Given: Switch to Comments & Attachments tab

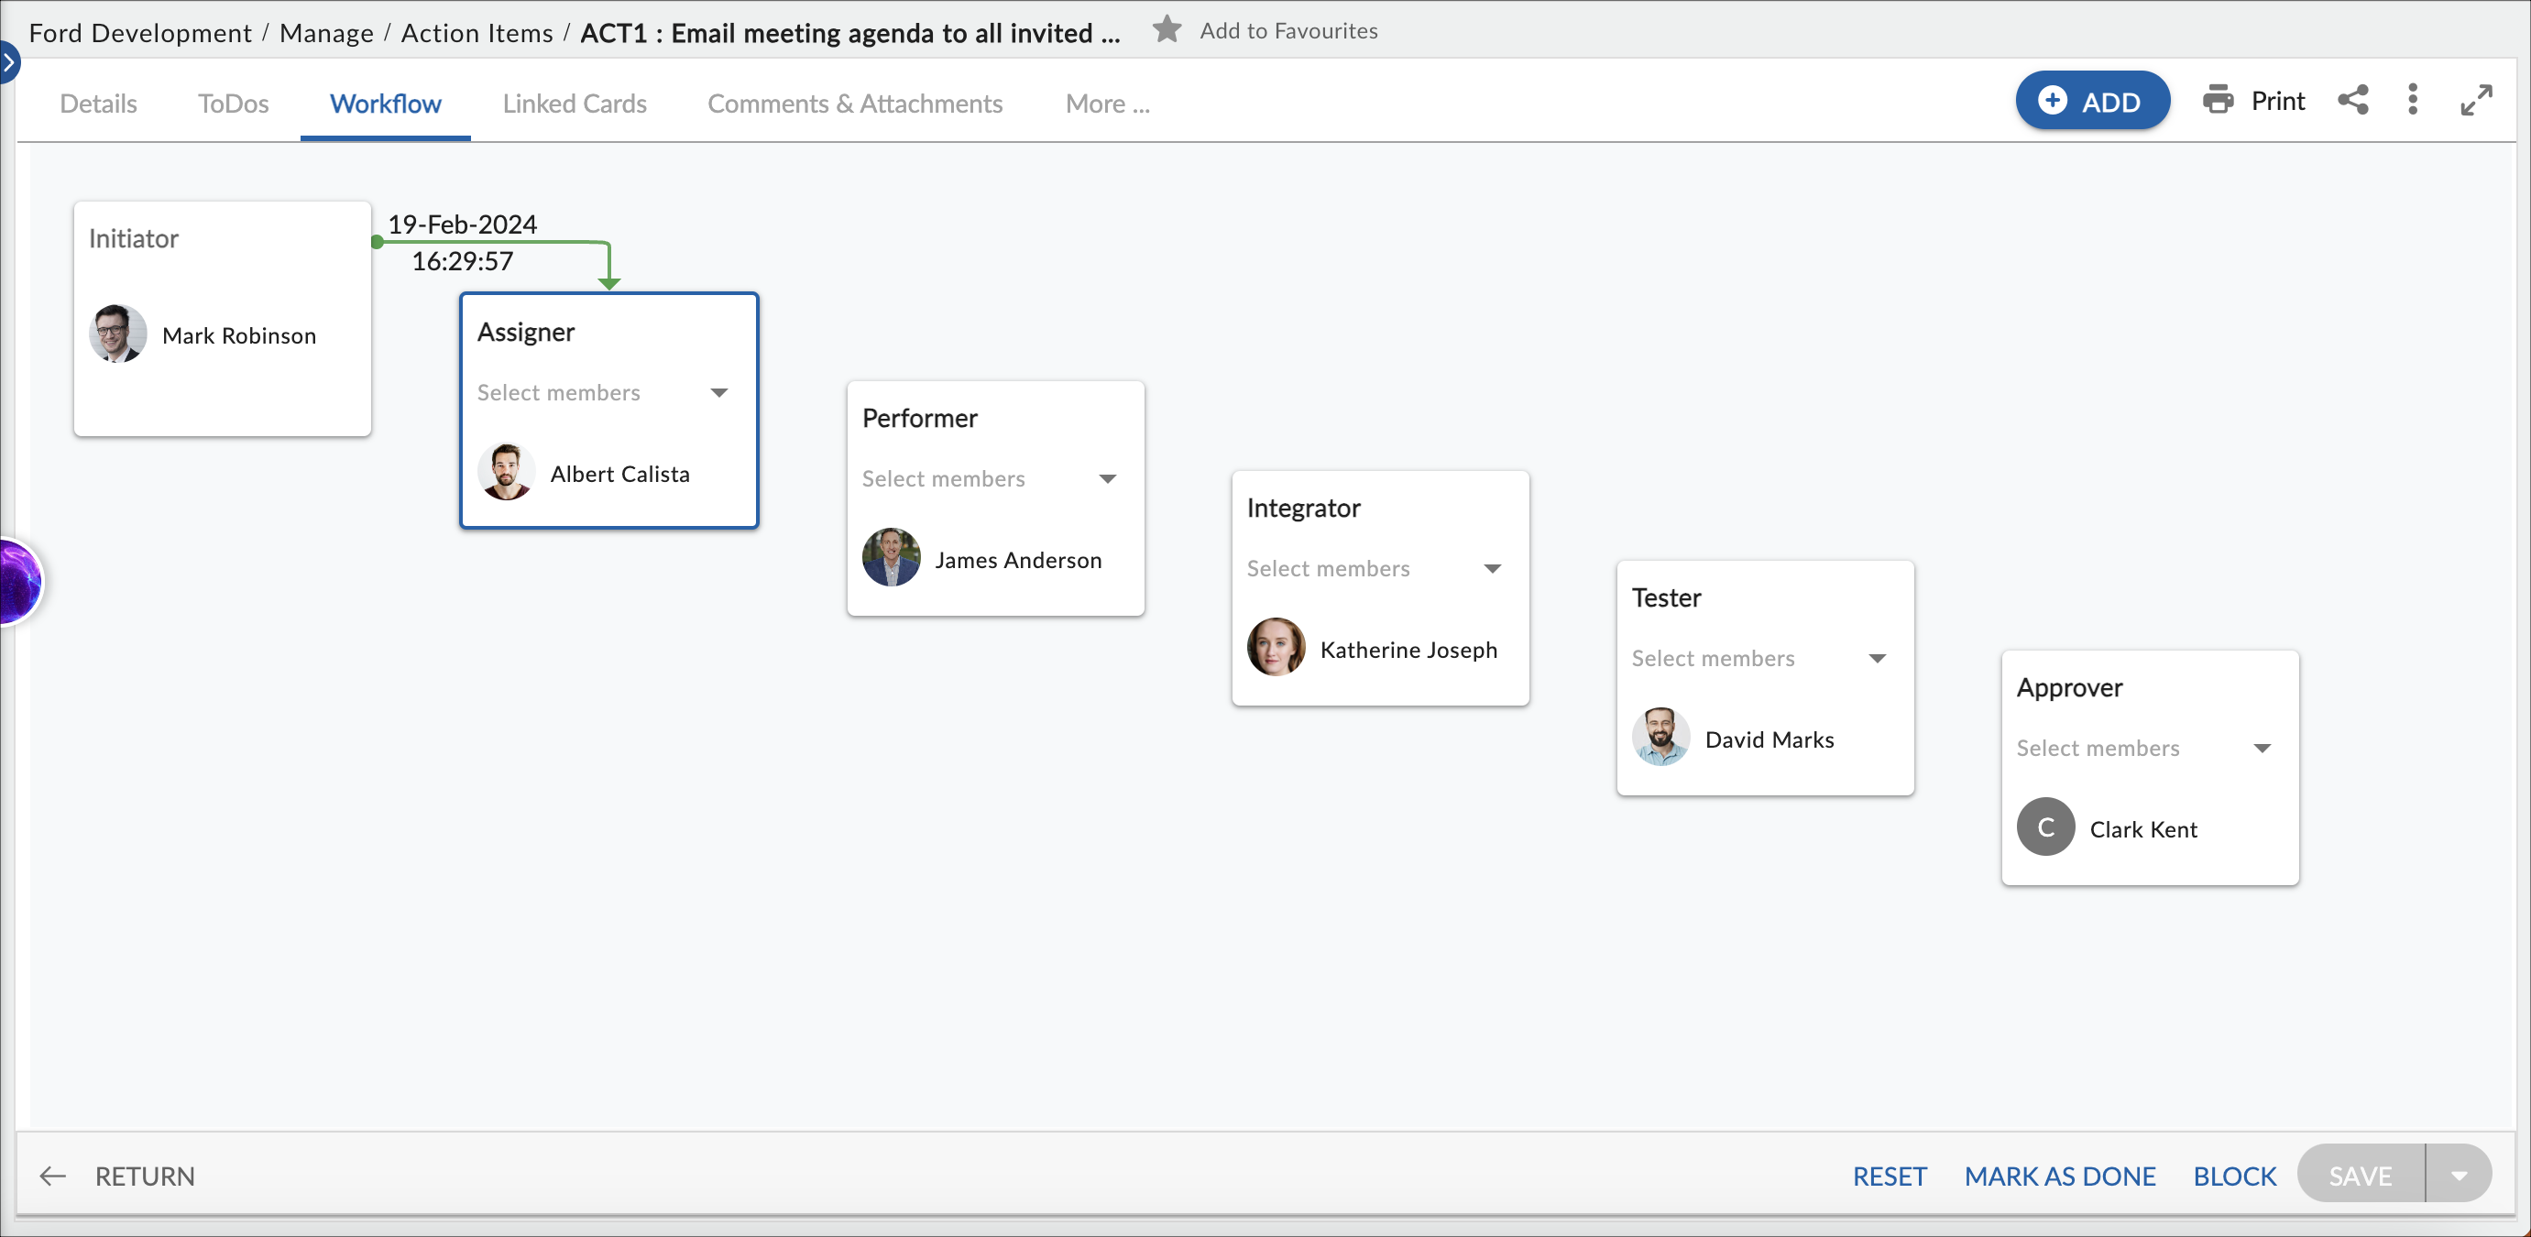Looking at the screenshot, I should pos(854,104).
